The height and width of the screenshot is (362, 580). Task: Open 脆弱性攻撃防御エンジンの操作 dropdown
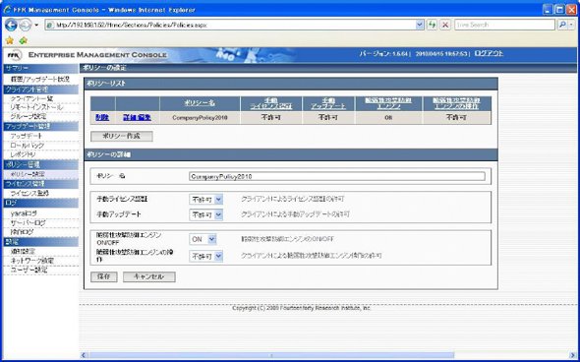[206, 256]
